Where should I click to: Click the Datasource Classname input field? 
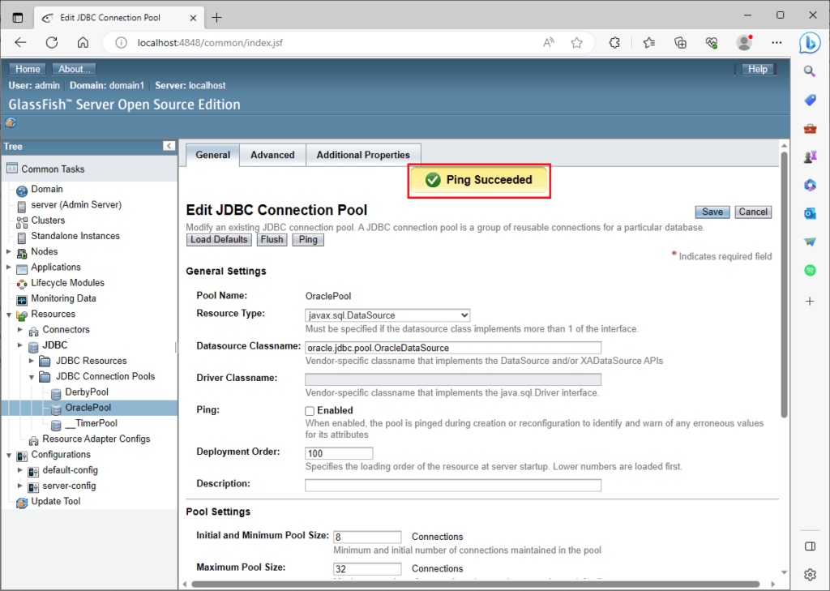tap(452, 348)
